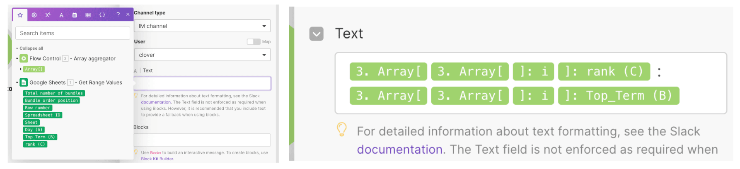
Task: Open the User dropdown showing clover
Action: coord(202,55)
